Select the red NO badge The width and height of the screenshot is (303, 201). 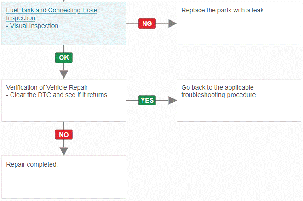click(x=64, y=134)
